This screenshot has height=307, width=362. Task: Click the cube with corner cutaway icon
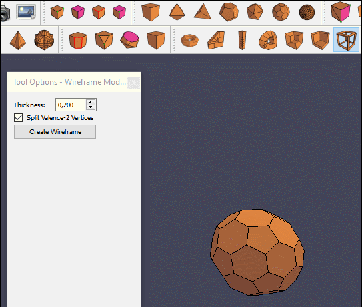294,40
